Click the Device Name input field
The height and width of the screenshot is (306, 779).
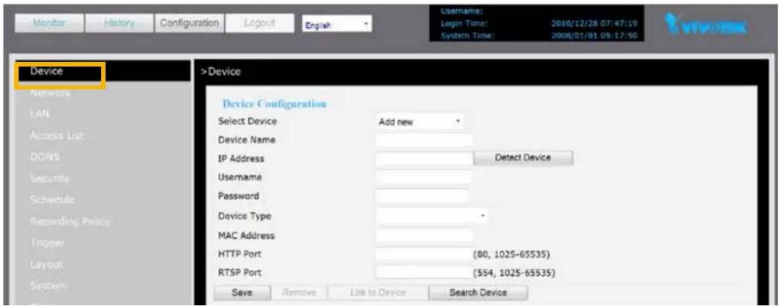pyautogui.click(x=424, y=140)
